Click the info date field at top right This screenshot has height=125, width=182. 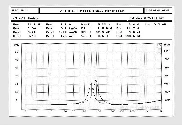(x=157, y=11)
